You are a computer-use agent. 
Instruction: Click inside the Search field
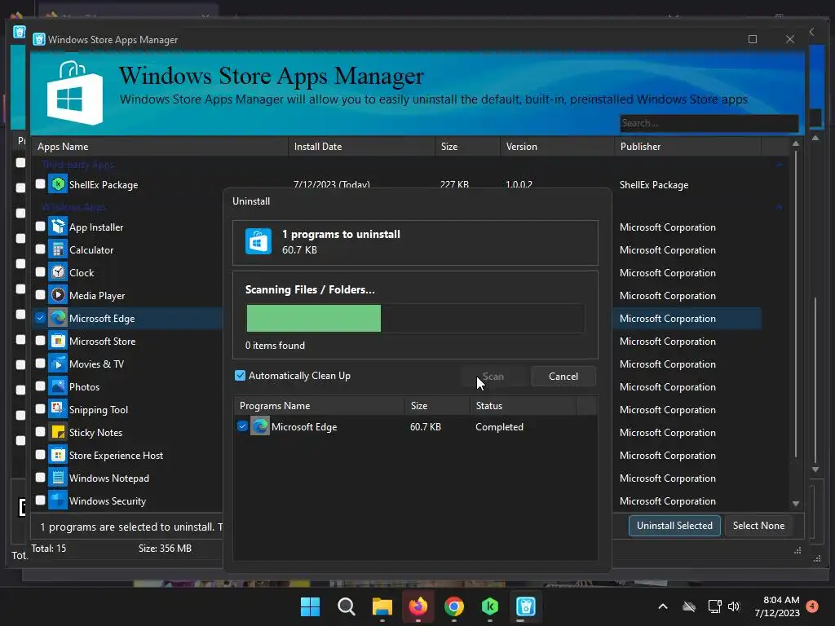click(x=709, y=123)
